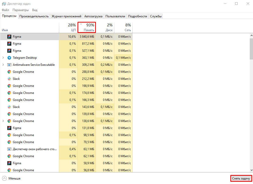The width and height of the screenshot is (253, 184).
Task: Click Chrome icon in 56,8 МБ row
Action: tap(9, 170)
